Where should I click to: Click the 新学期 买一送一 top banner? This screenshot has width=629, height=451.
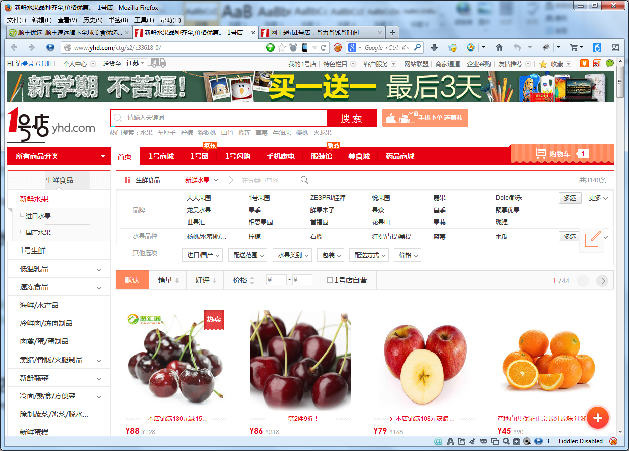click(x=310, y=87)
